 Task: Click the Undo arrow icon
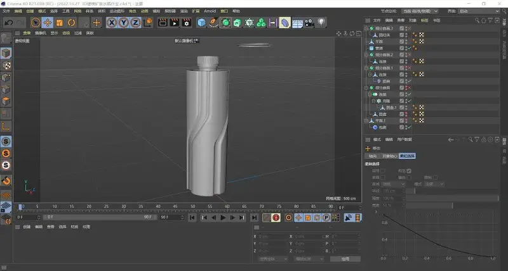pyautogui.click(x=9, y=23)
